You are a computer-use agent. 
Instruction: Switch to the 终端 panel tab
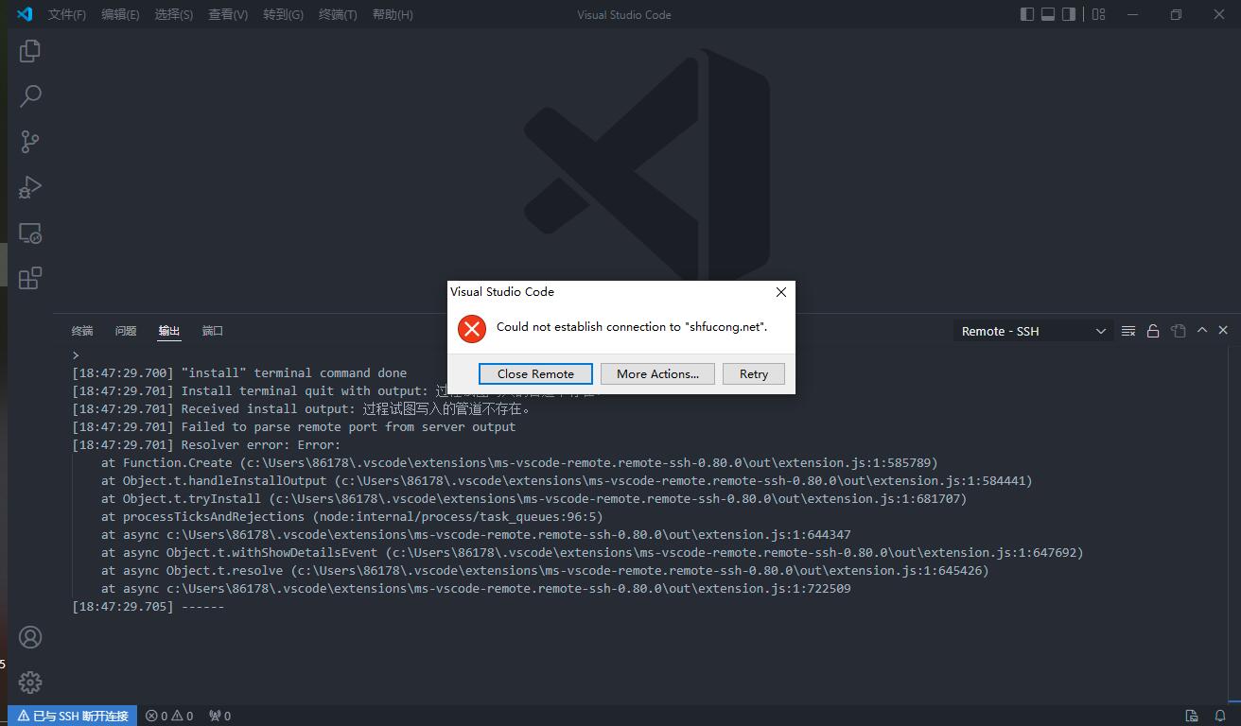82,331
